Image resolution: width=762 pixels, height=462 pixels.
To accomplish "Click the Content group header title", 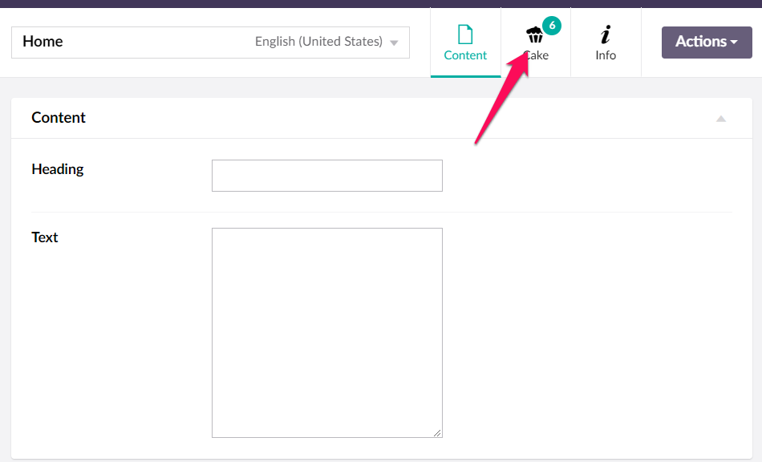I will pos(59,118).
